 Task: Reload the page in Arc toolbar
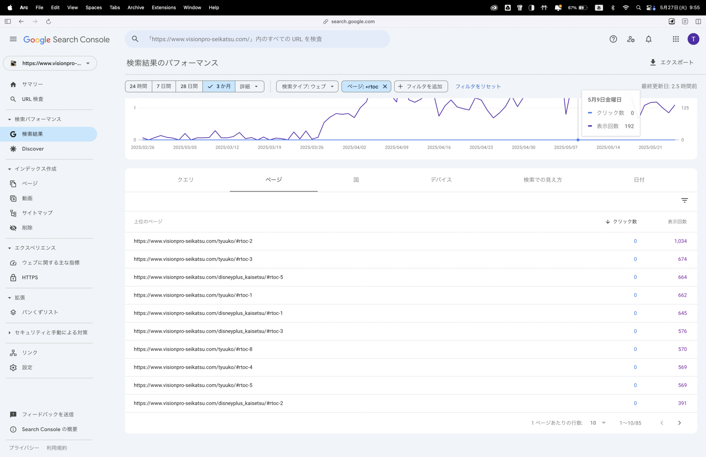coord(49,21)
